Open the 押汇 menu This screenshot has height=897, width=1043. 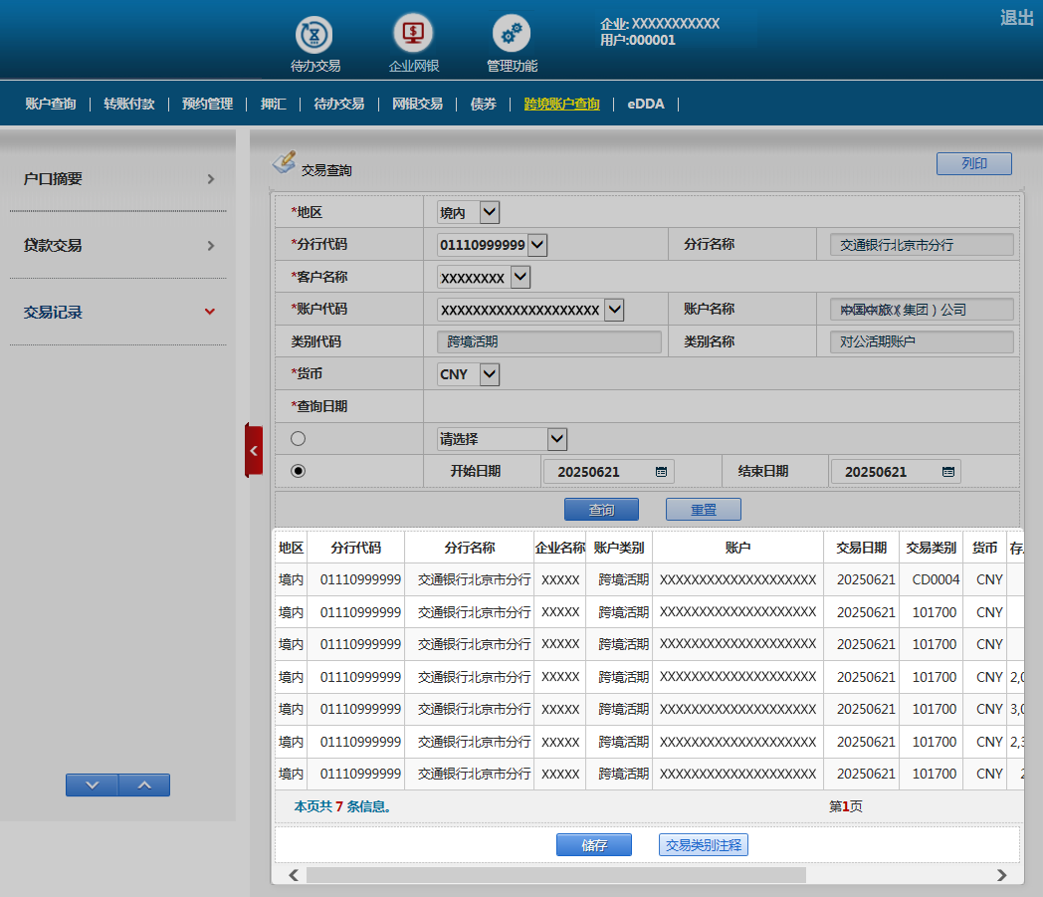click(274, 104)
